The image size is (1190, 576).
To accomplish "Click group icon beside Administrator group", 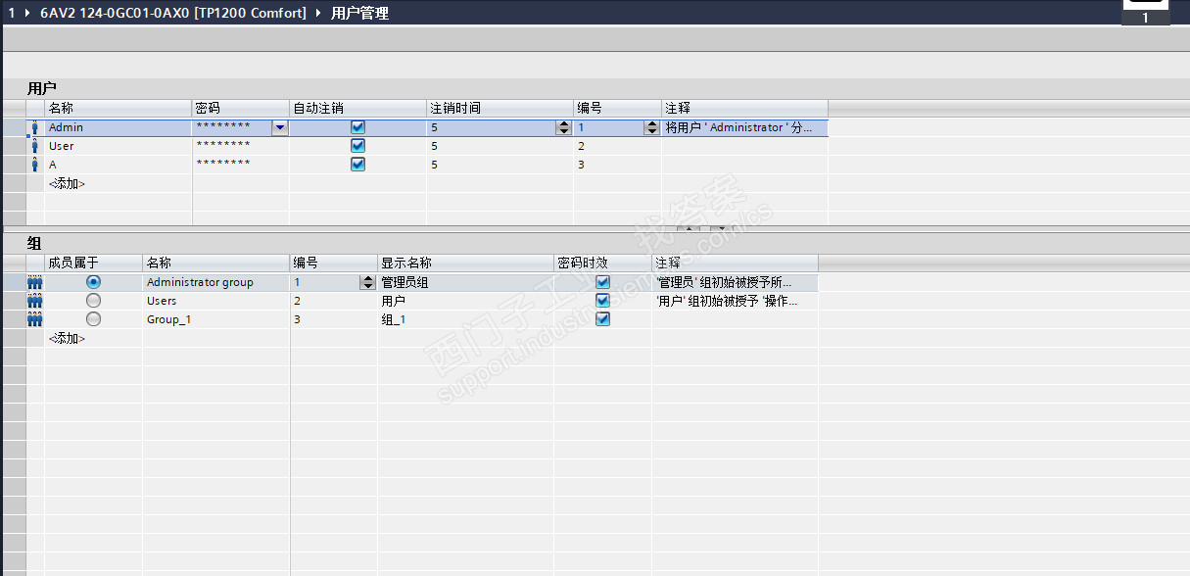I will pyautogui.click(x=35, y=282).
